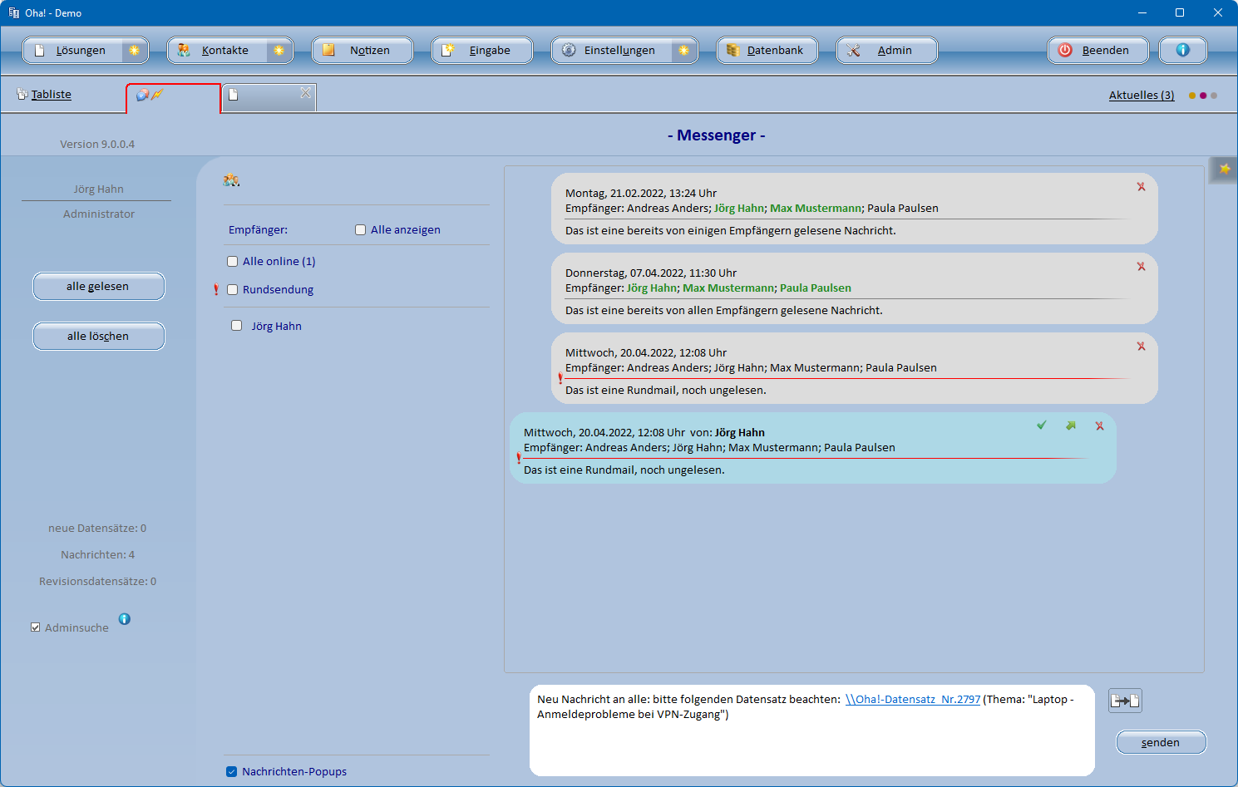Open the favorites star panel at right edge
The width and height of the screenshot is (1238, 787).
click(x=1224, y=170)
